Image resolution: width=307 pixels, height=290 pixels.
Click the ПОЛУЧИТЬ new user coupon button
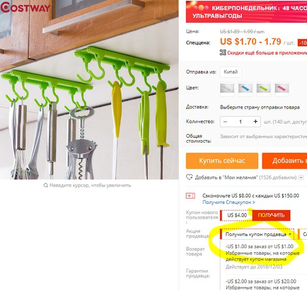271,215
